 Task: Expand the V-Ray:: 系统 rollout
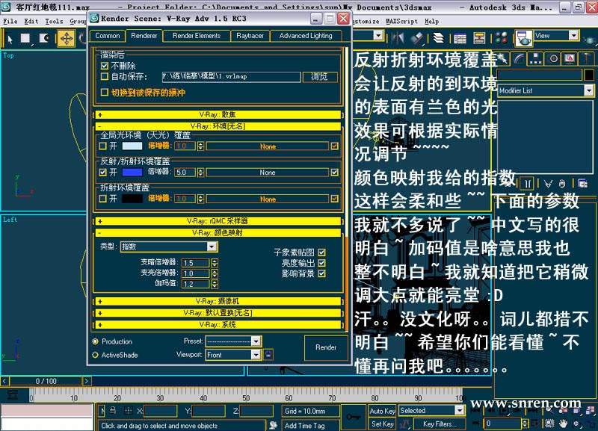click(x=218, y=325)
